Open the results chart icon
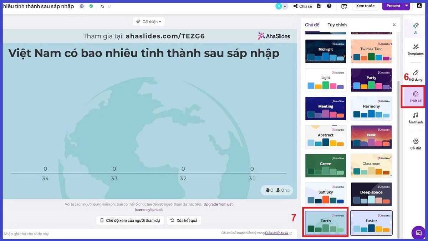This screenshot has height=241, width=428. click(419, 6)
